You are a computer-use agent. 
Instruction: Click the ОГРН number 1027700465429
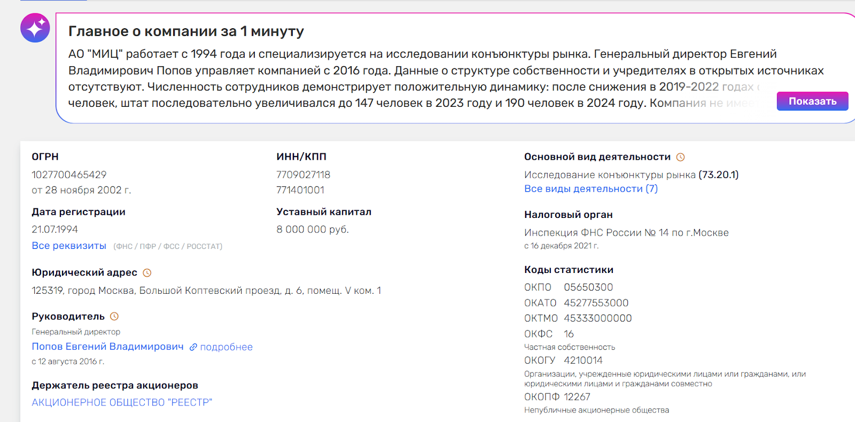69,175
